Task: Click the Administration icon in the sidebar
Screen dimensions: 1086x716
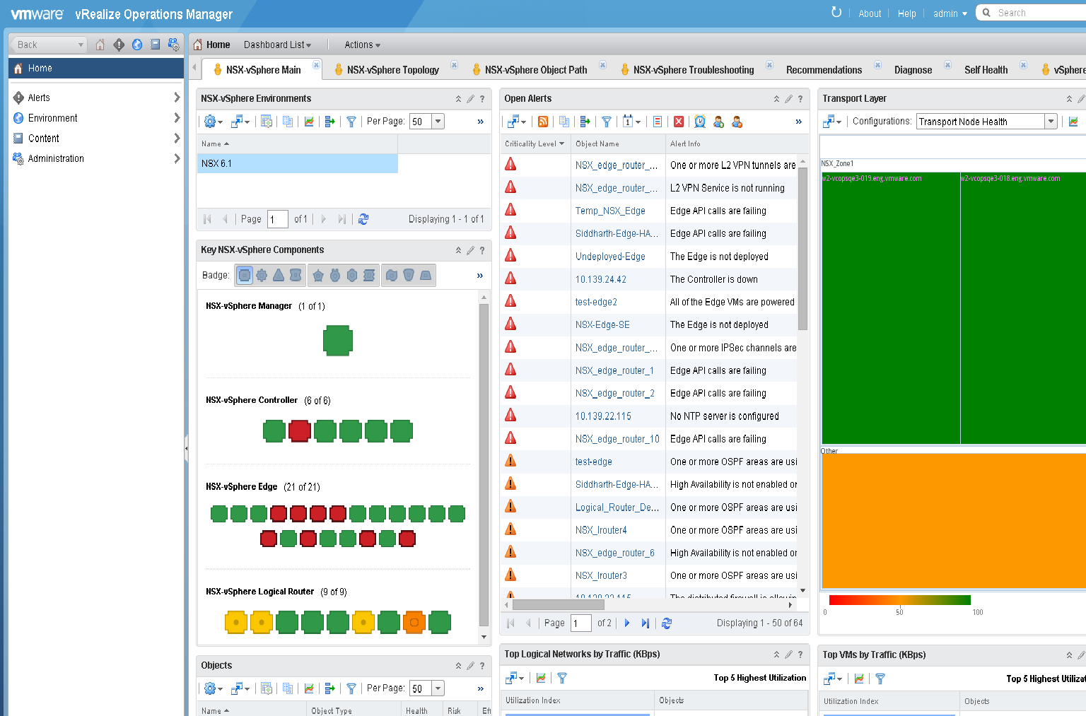Action: click(18, 158)
